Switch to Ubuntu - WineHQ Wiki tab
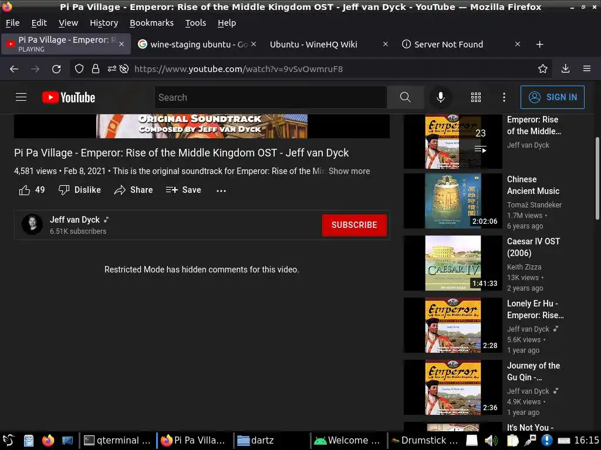This screenshot has height=450, width=601. 328,45
